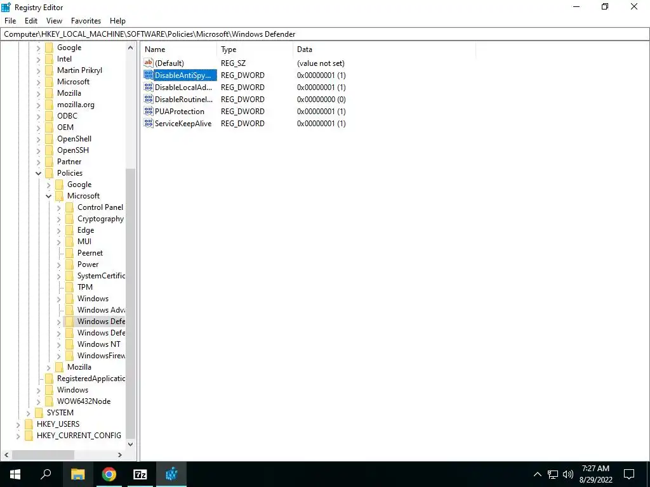Select the mozilla.org key

76,105
